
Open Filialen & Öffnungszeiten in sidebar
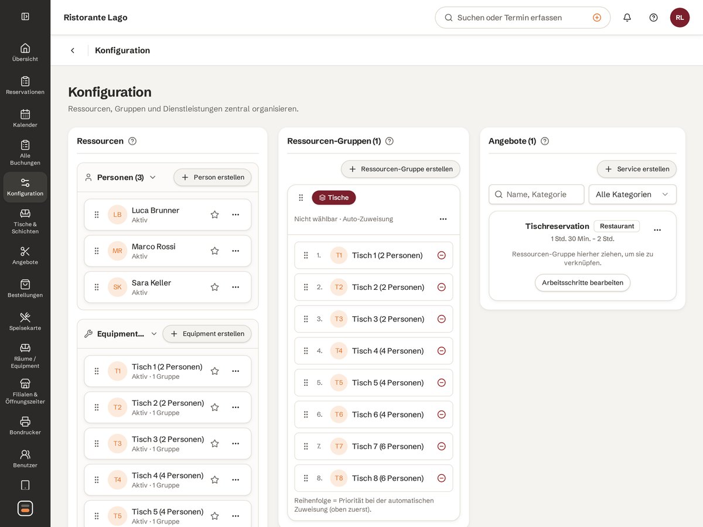click(x=25, y=391)
